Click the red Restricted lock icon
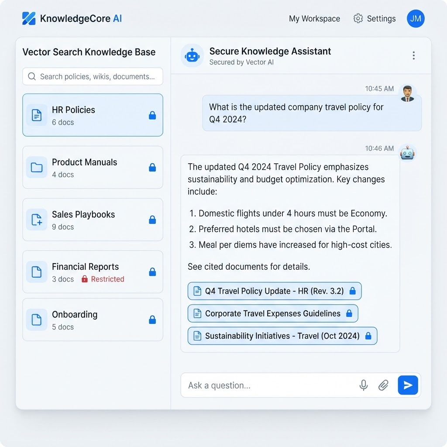This screenshot has width=447, height=447. point(85,279)
